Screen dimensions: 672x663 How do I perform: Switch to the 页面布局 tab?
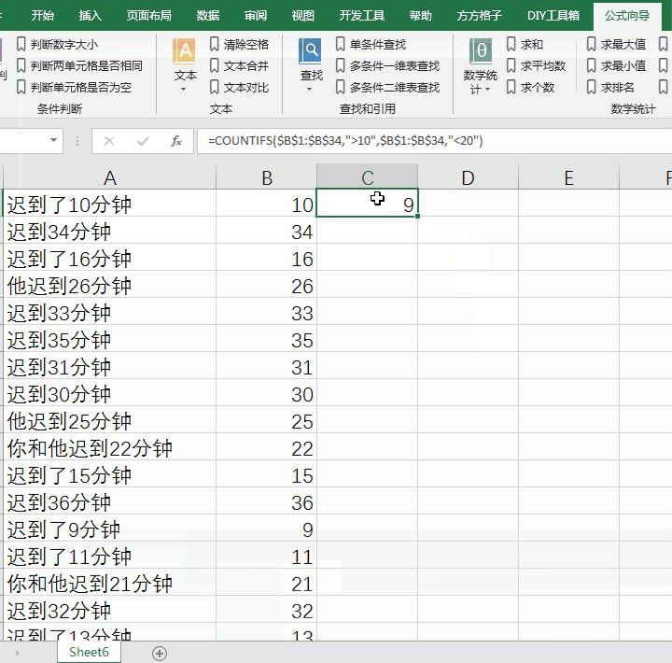point(148,16)
